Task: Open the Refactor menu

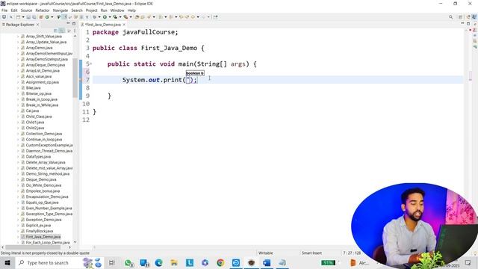Action: 43,10
